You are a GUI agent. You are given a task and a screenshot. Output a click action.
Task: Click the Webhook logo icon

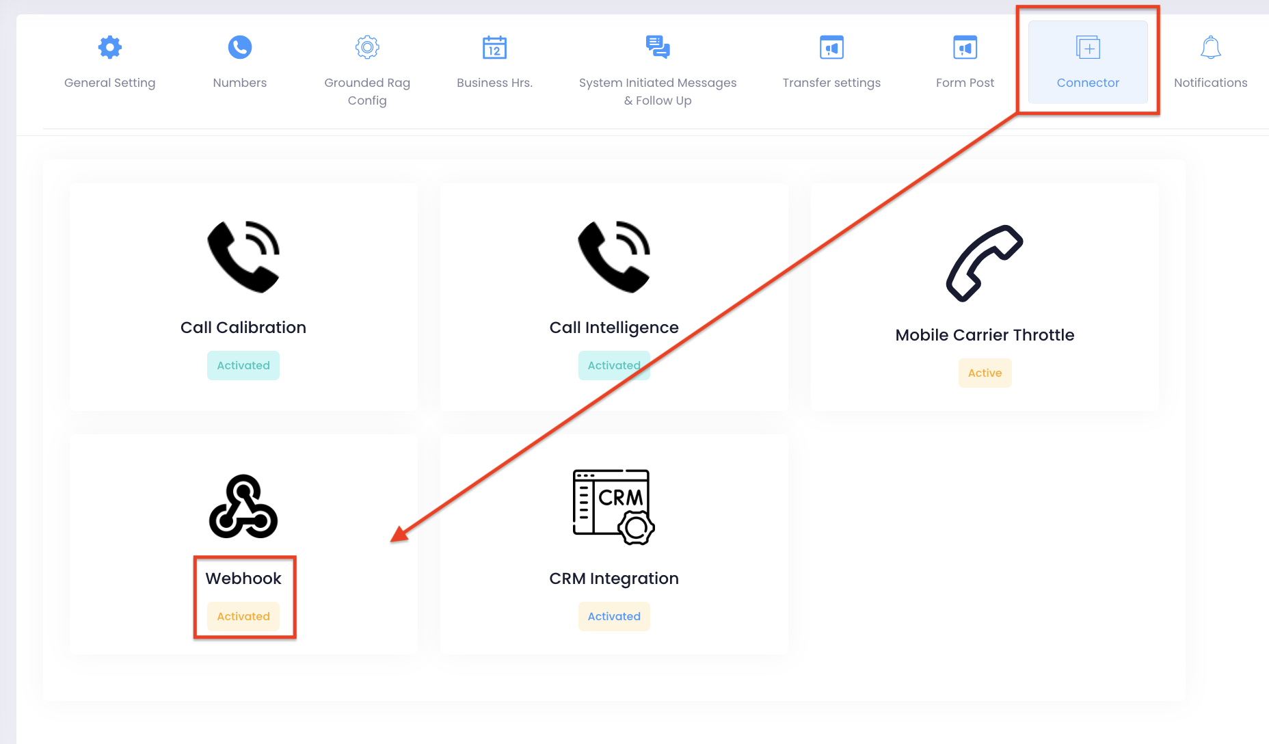coord(243,506)
